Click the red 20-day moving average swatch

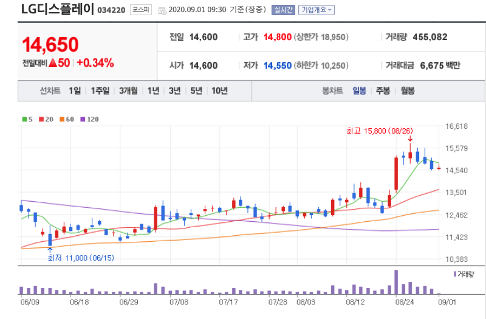41,119
